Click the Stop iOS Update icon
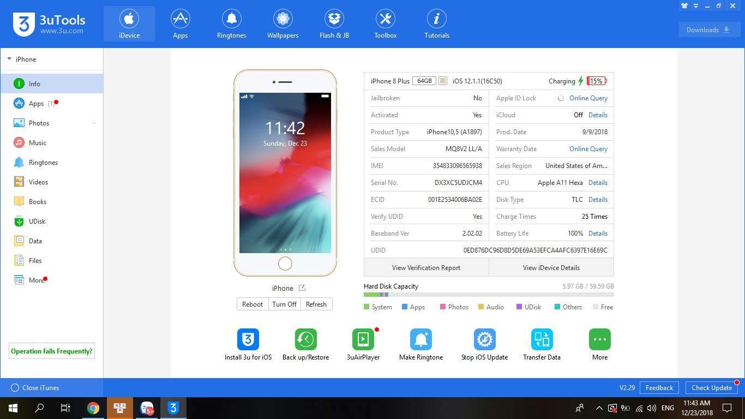 (x=484, y=339)
